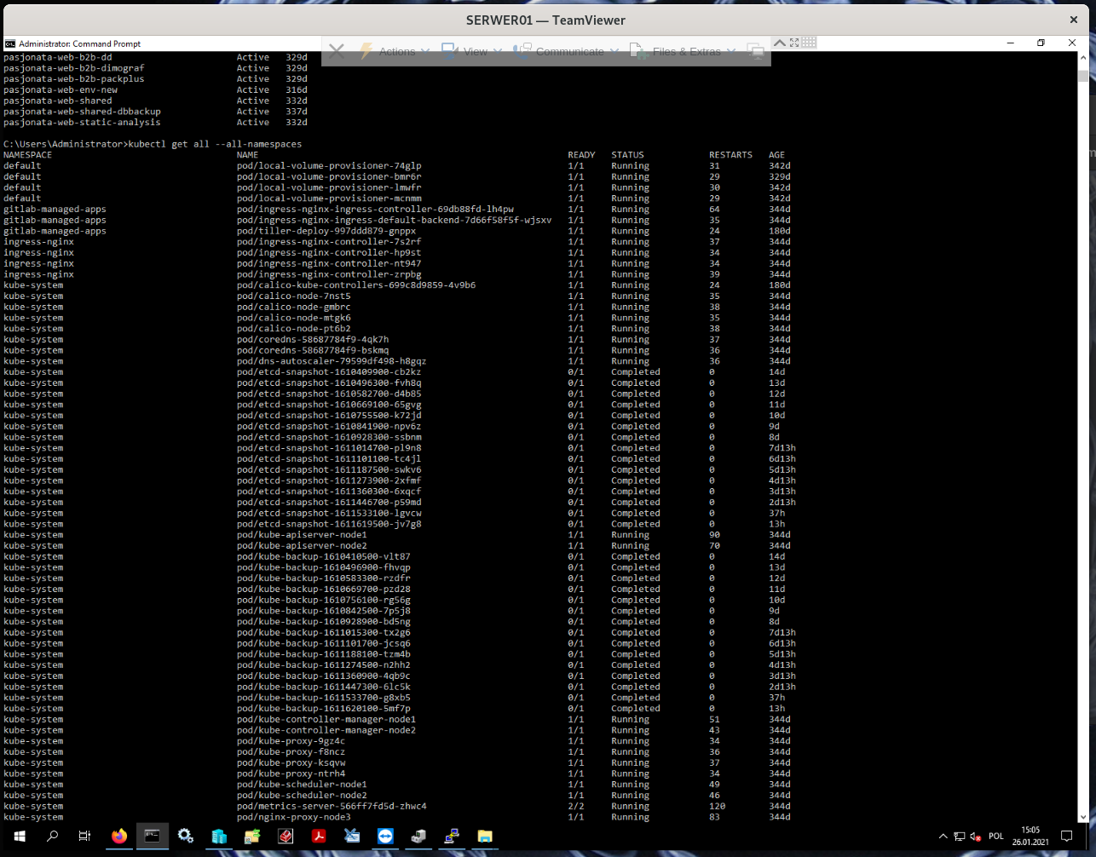Open the network connection app with yellow arrows

(452, 837)
